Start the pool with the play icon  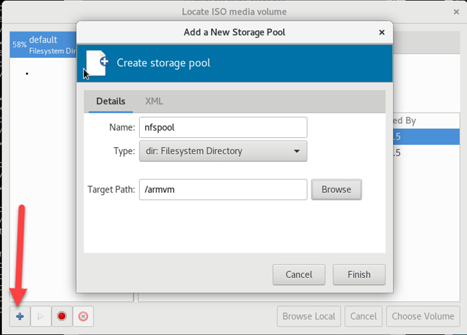pyautogui.click(x=41, y=316)
